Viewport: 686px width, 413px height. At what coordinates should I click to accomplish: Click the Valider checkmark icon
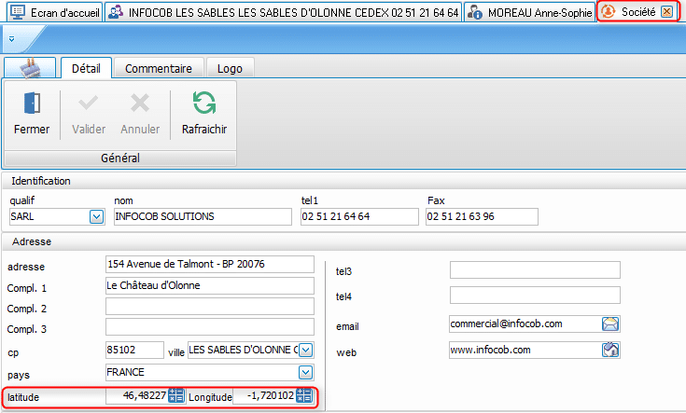89,103
